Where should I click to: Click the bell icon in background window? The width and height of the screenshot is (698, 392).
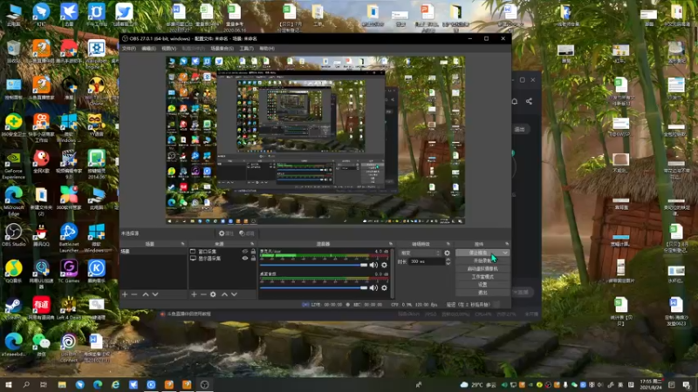tap(515, 101)
